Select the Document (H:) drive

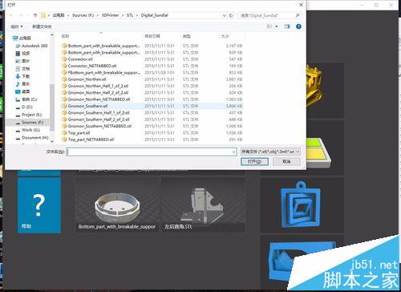point(32,137)
